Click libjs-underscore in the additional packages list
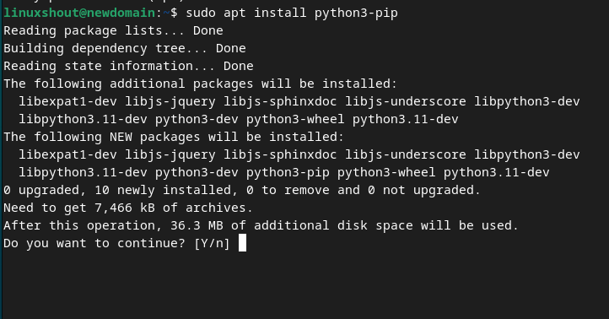The image size is (609, 319). pyautogui.click(x=406, y=102)
